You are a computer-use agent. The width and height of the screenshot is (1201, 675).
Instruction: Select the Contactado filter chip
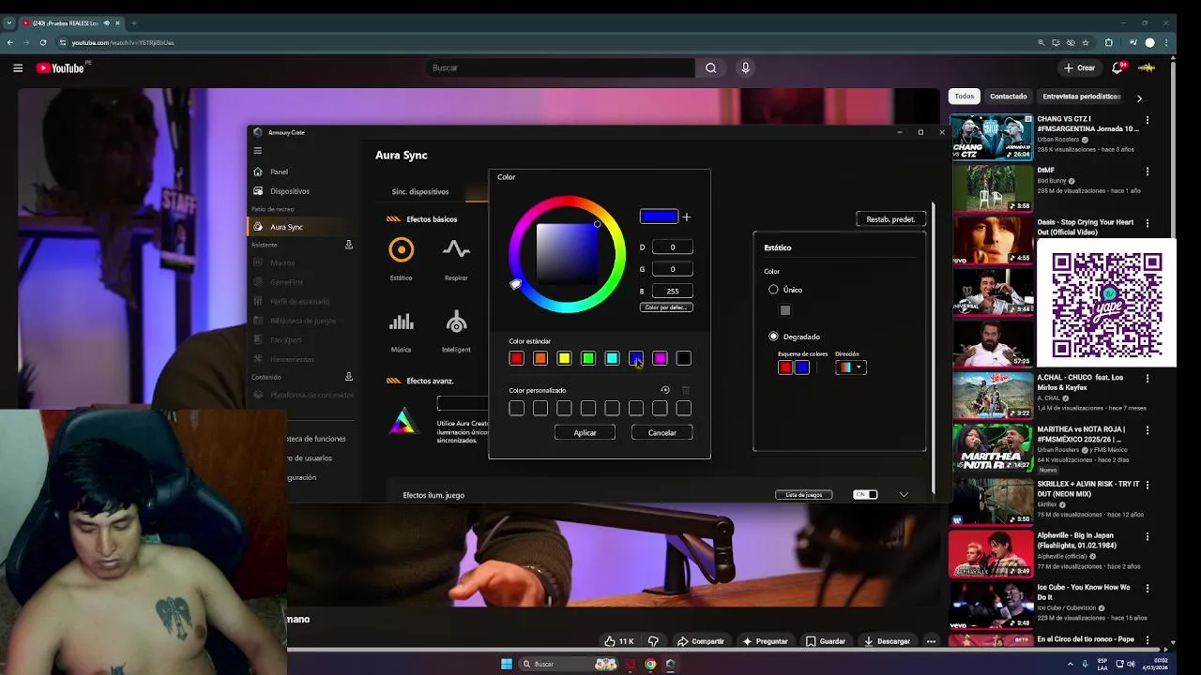pos(1009,97)
